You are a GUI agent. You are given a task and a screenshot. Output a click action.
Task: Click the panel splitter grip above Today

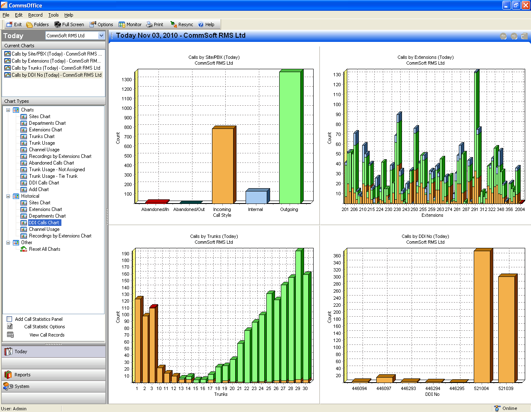click(54, 344)
